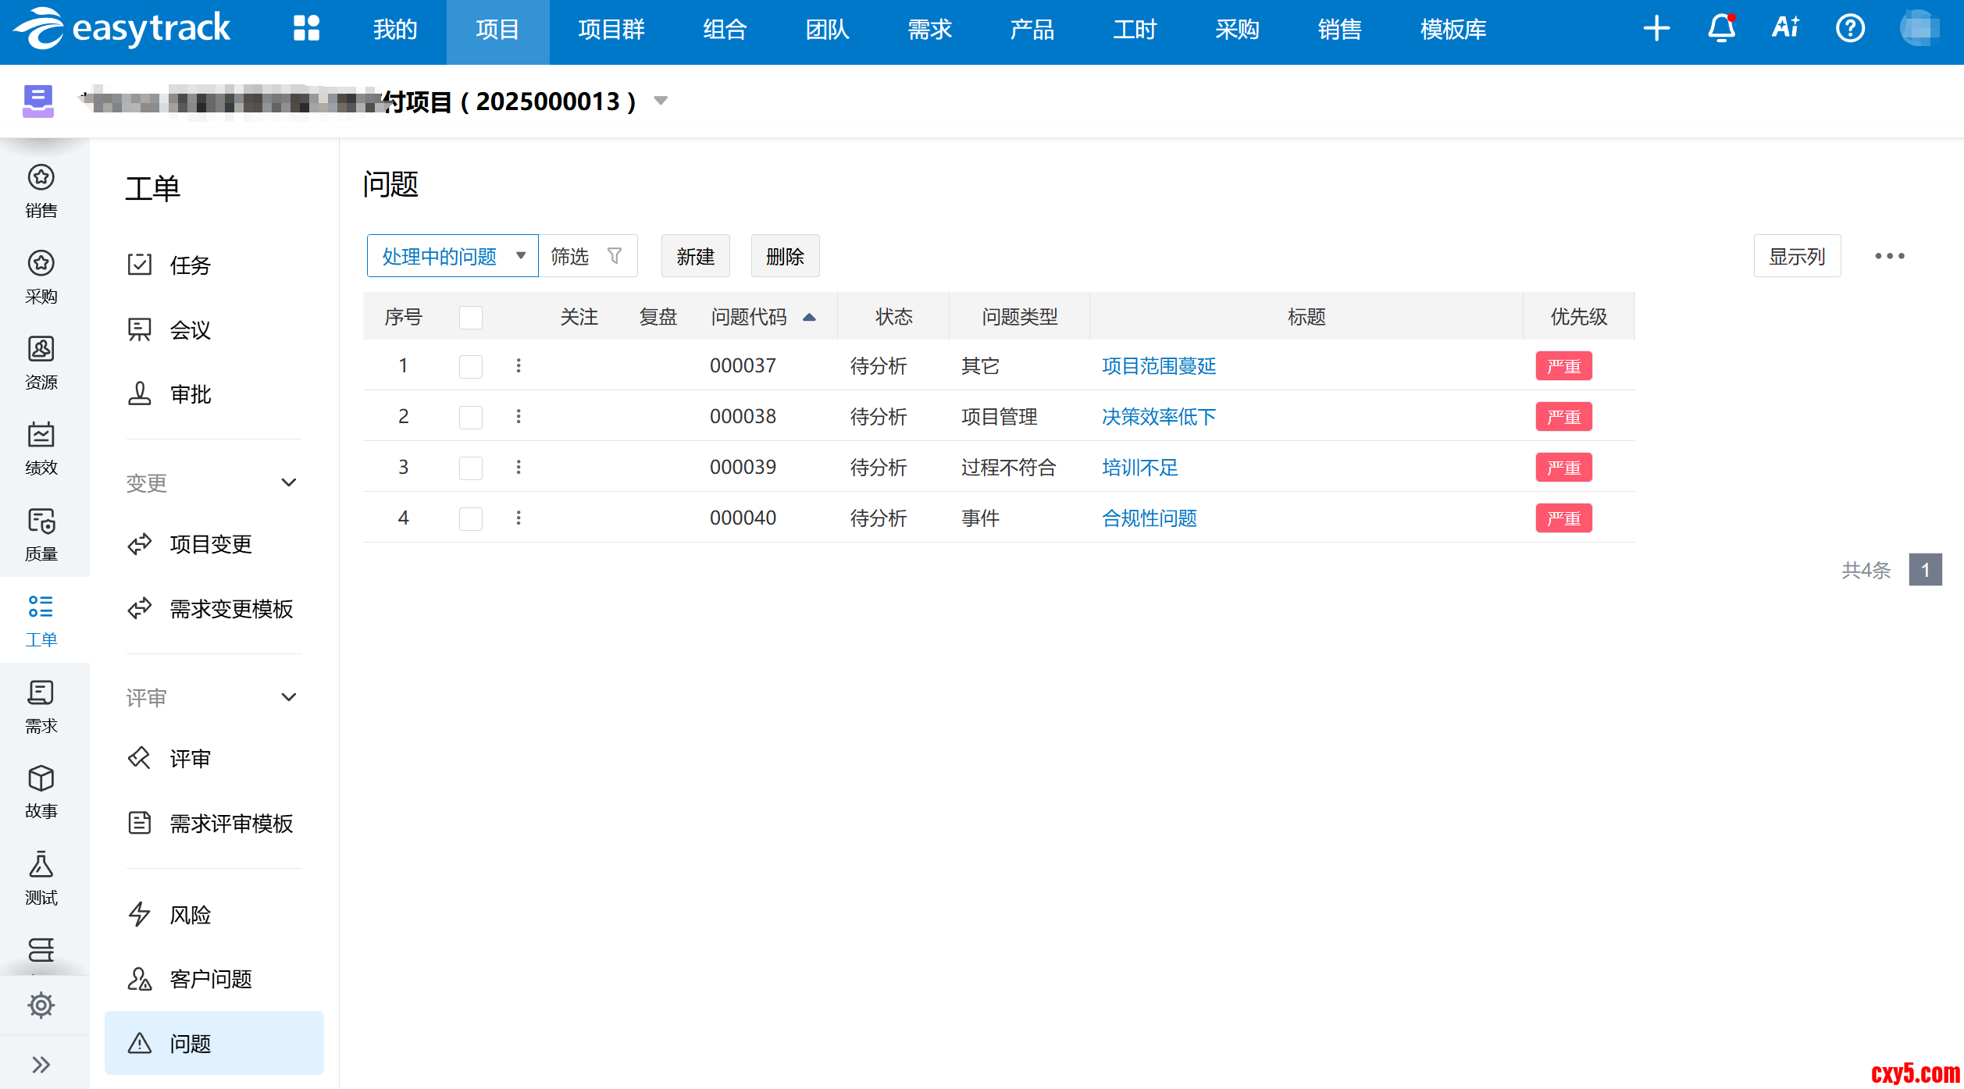Click the help question mark icon
Viewport: 1964px width, 1089px height.
click(1850, 29)
